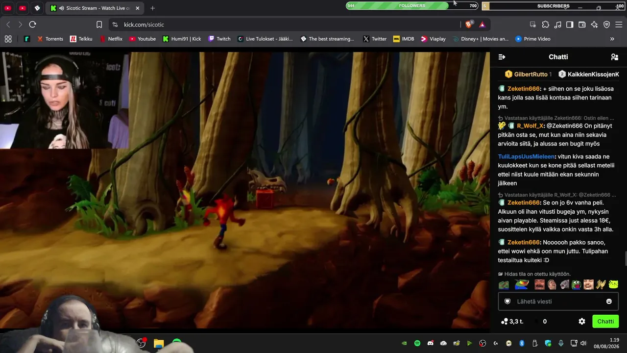The width and height of the screenshot is (627, 353).
Task: Switch to the second pinned YouTube tab
Action: point(23,8)
